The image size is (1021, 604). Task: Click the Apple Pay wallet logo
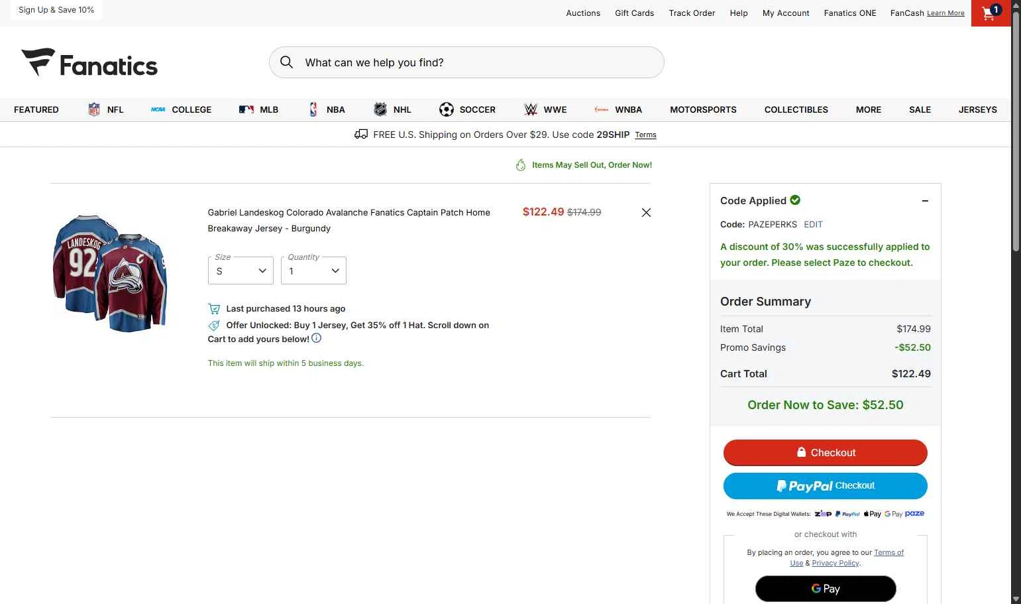pyautogui.click(x=872, y=514)
